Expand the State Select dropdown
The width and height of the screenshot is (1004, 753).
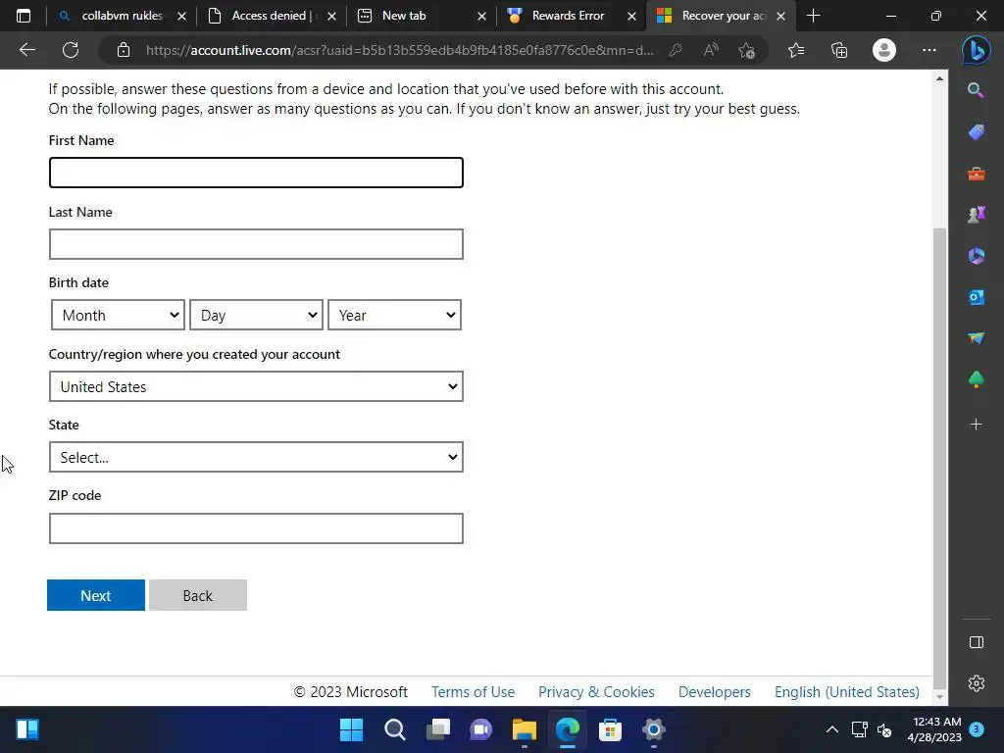[x=256, y=457]
